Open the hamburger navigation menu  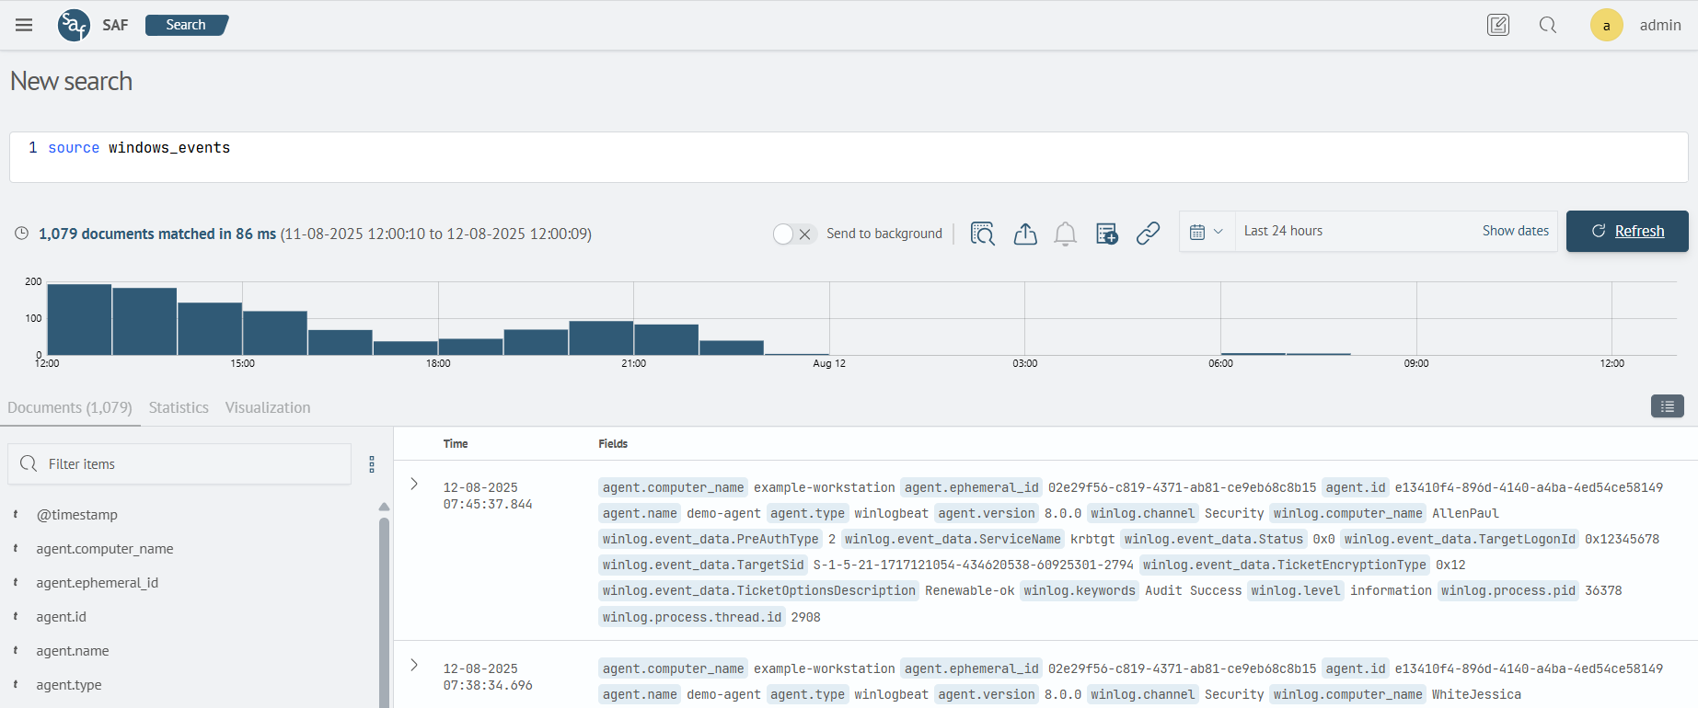tap(24, 25)
